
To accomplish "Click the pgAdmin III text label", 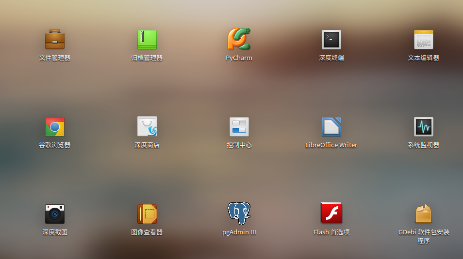I will click(239, 232).
